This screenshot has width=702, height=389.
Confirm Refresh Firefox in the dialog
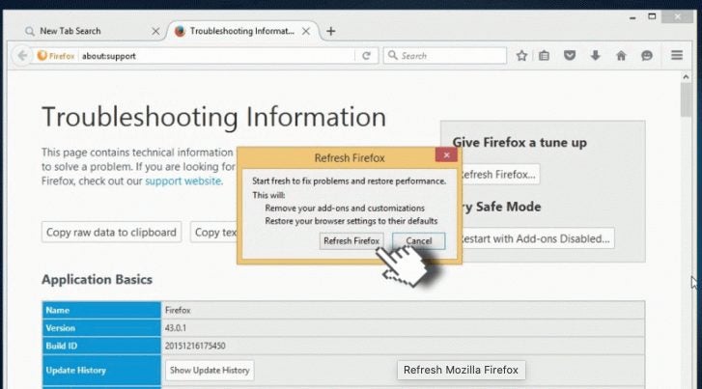351,240
